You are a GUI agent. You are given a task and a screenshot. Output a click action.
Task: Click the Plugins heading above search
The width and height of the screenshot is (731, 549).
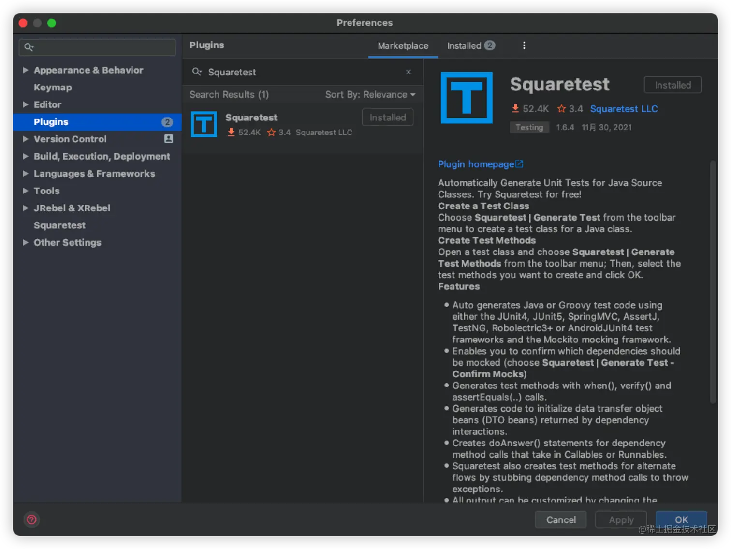tap(206, 45)
